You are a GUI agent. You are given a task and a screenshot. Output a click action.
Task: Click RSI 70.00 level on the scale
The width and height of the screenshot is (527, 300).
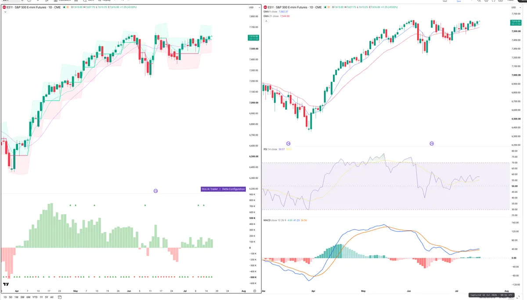(x=515, y=163)
